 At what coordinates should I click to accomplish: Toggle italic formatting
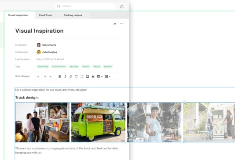tap(65, 76)
